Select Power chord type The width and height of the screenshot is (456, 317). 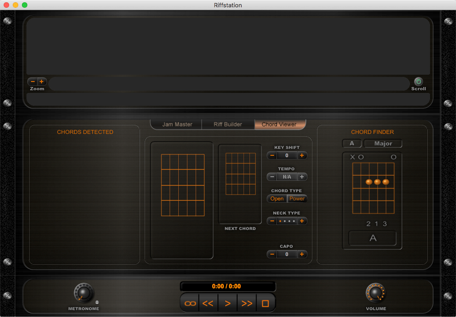click(297, 199)
